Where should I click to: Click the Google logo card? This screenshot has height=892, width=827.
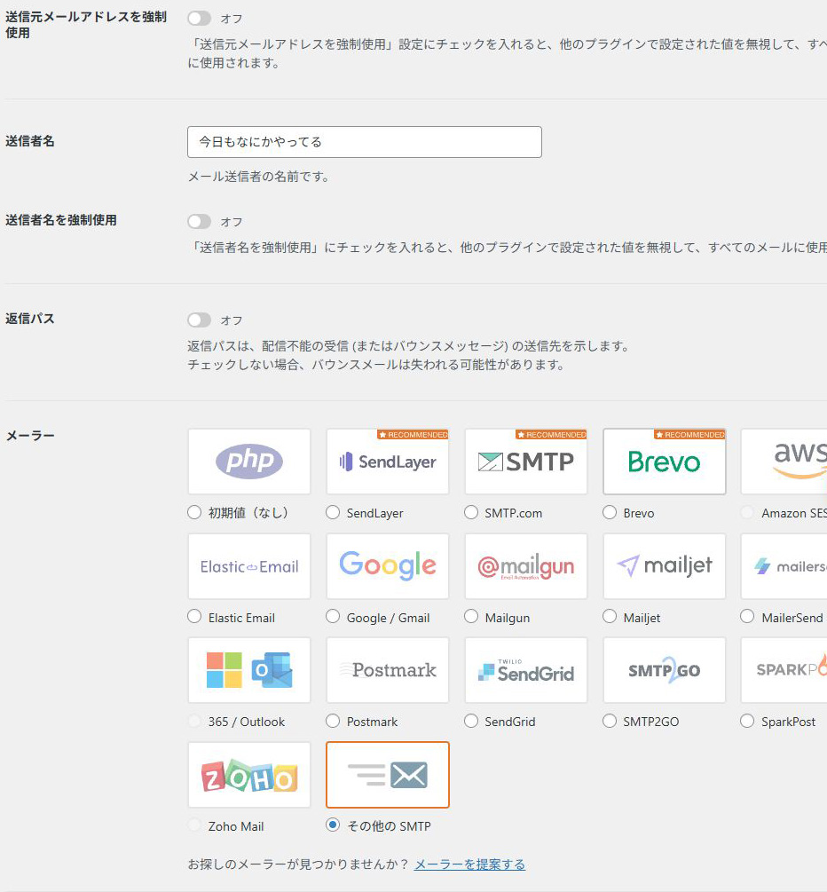coord(388,566)
